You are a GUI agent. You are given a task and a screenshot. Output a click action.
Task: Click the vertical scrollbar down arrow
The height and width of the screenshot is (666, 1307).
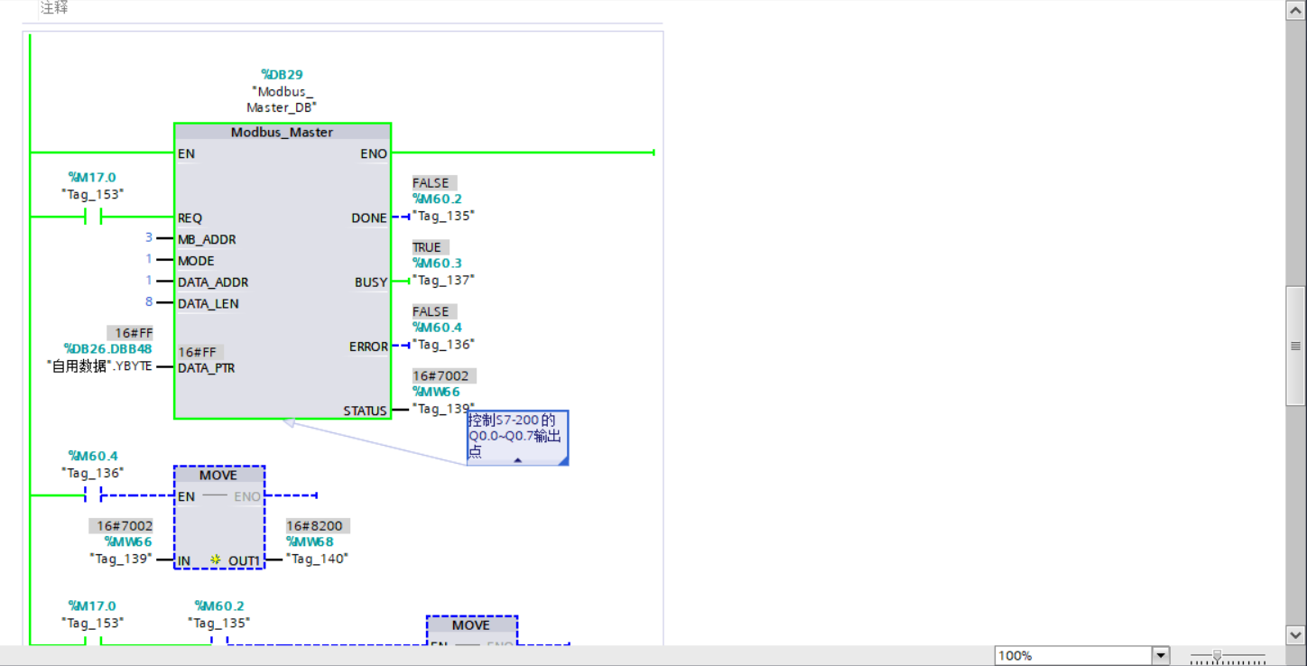1295,635
